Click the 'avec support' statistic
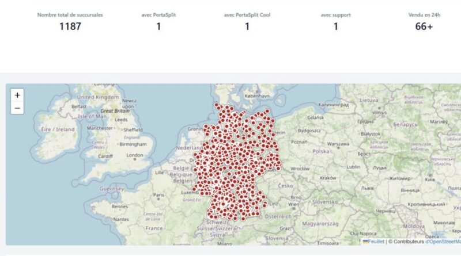461x256 pixels. tap(336, 22)
